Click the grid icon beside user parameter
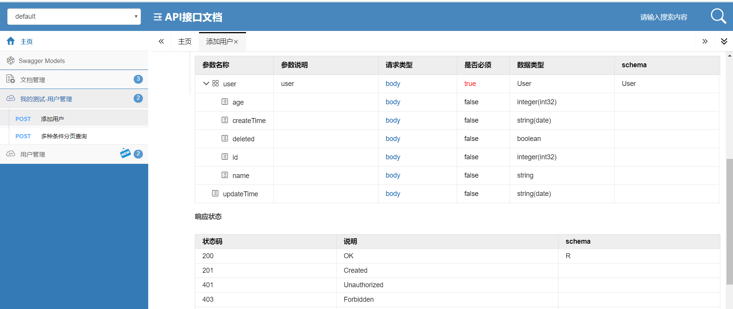 point(215,83)
